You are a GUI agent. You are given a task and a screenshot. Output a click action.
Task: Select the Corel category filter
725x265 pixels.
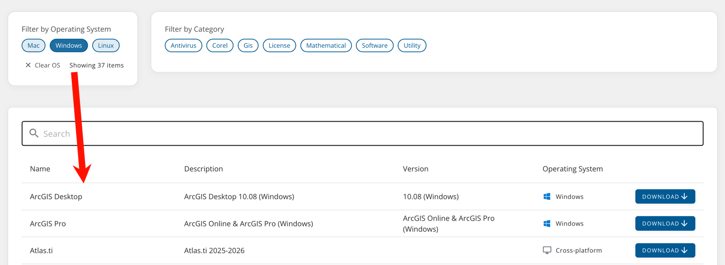tap(220, 45)
